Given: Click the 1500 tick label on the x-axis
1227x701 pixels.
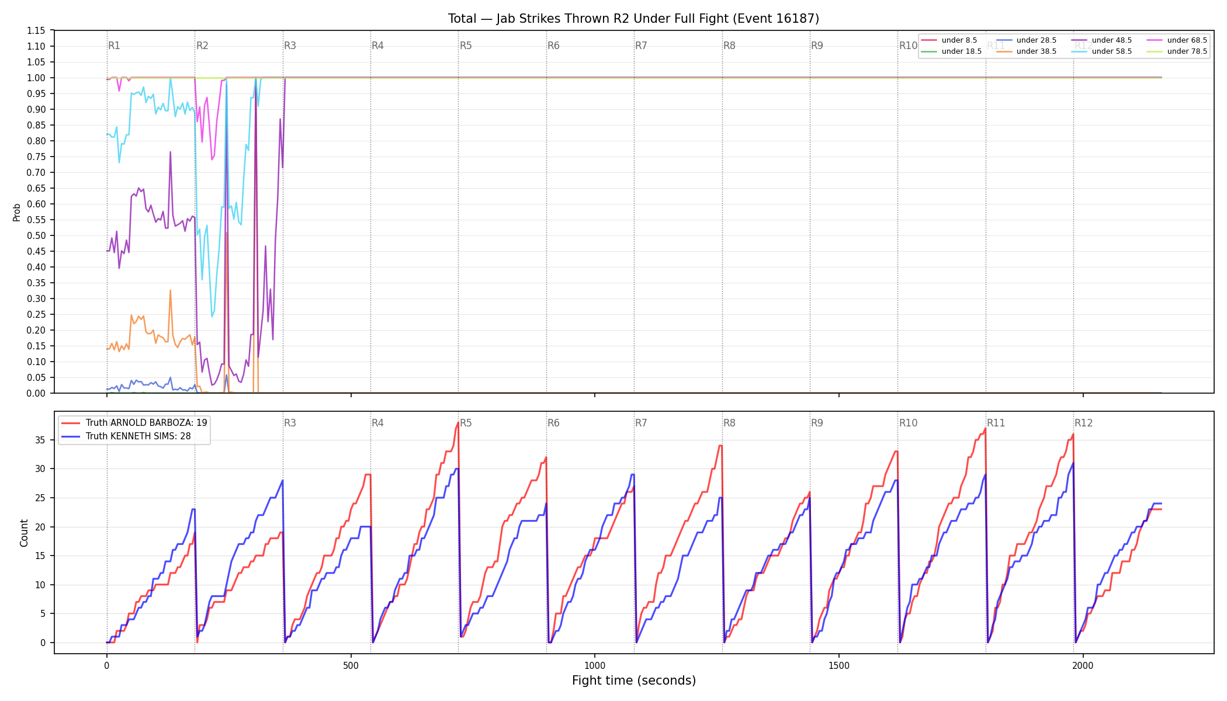Looking at the screenshot, I should 839,665.
